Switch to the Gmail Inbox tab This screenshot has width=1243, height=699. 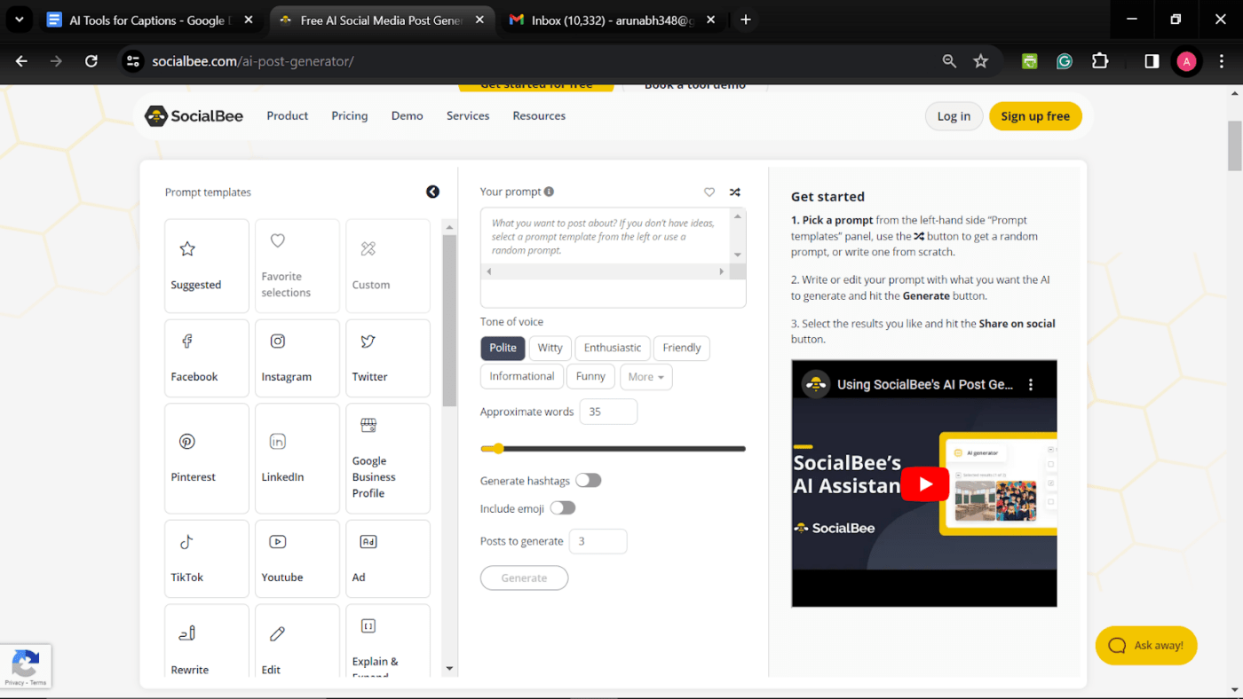613,20
